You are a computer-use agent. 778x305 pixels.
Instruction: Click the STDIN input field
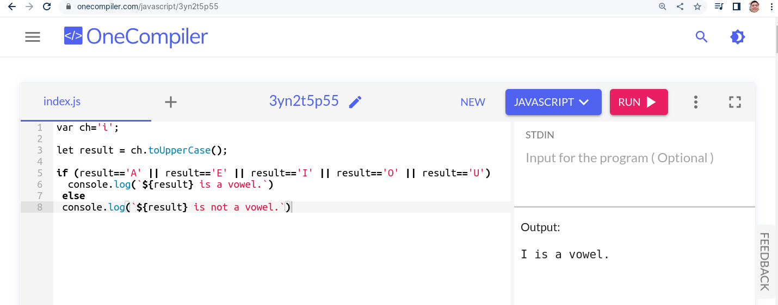(x=634, y=175)
